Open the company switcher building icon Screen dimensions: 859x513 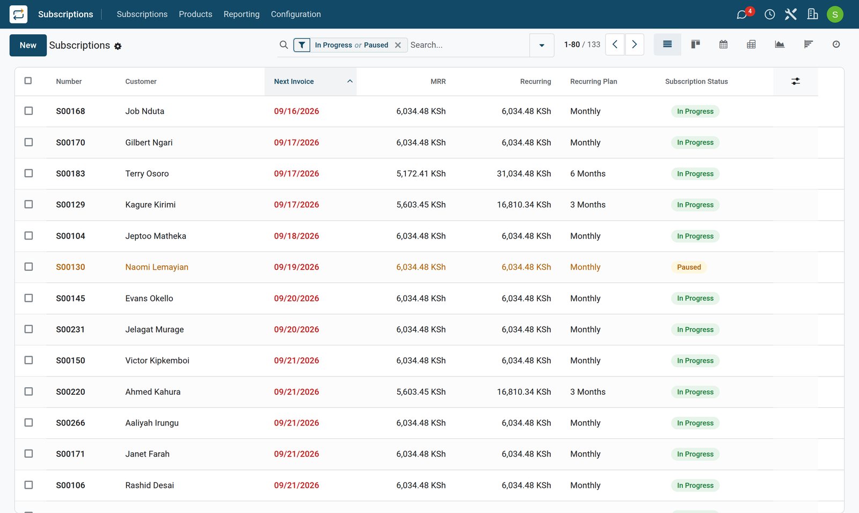click(813, 15)
